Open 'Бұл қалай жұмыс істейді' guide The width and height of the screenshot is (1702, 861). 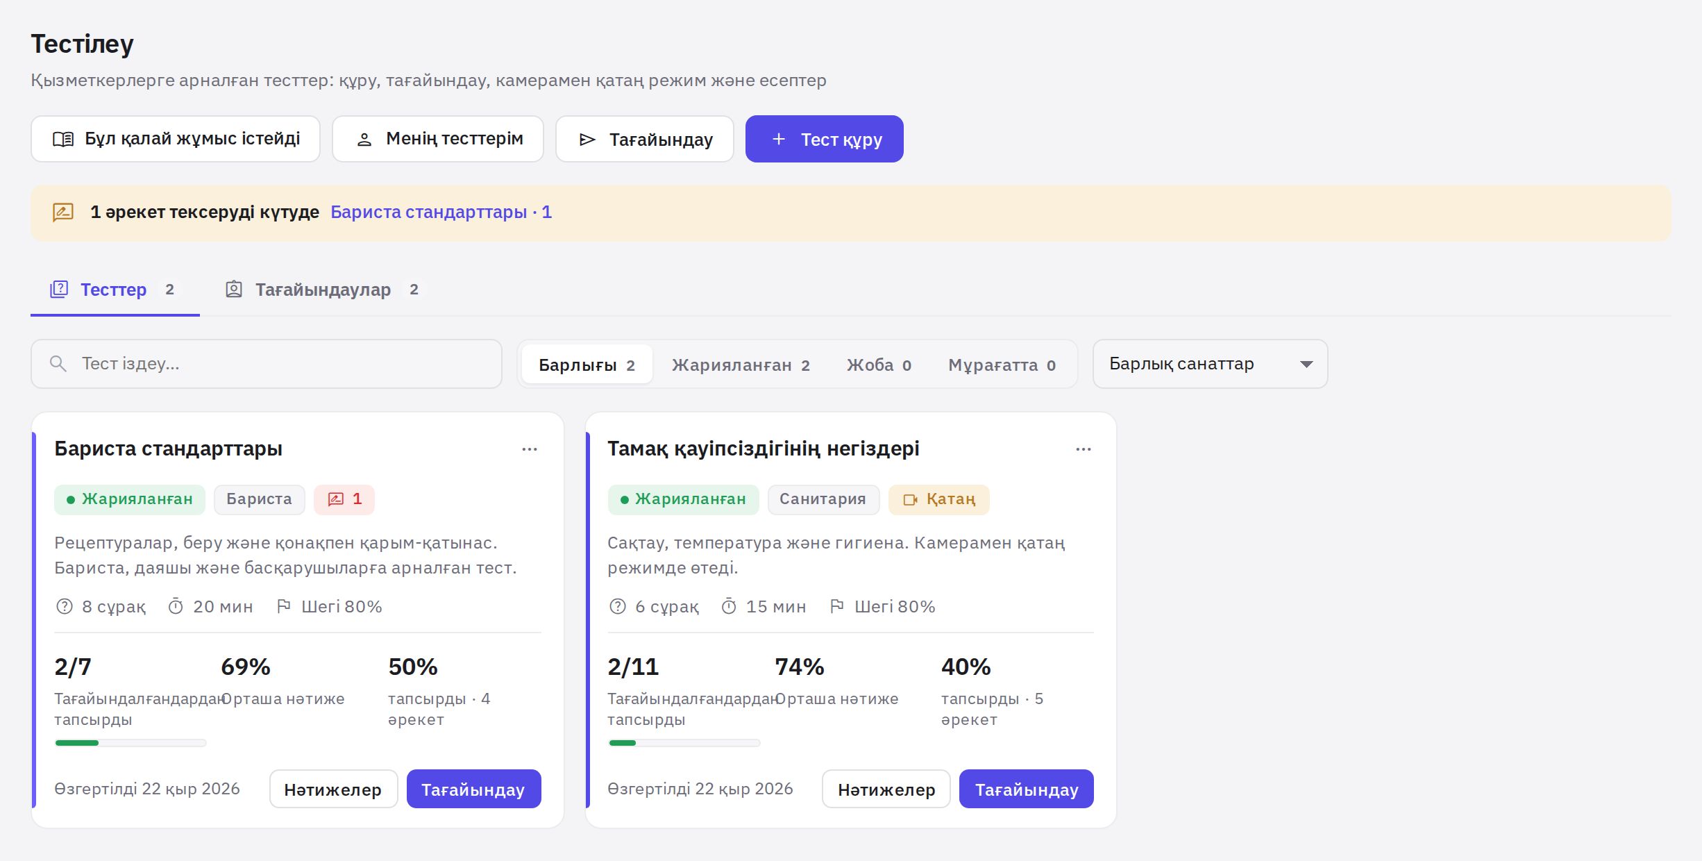[x=176, y=139]
